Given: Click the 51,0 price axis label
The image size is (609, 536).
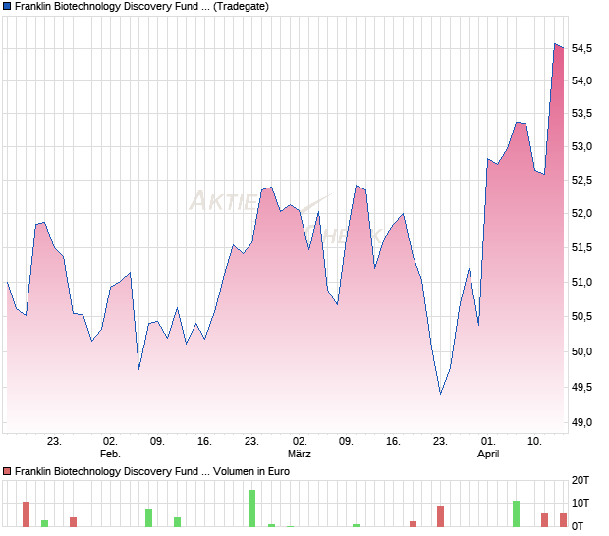Looking at the screenshot, I should coord(581,282).
